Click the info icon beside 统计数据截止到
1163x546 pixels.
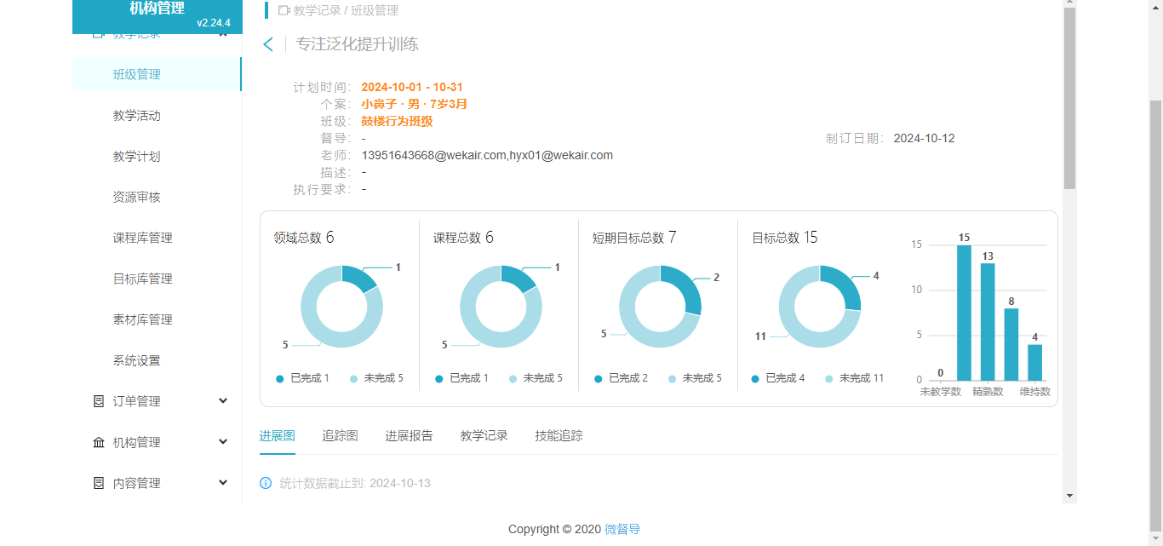266,483
